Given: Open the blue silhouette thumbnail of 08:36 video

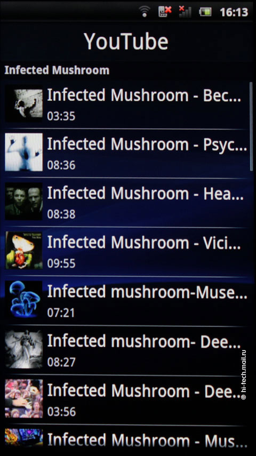Looking at the screenshot, I should [24, 152].
